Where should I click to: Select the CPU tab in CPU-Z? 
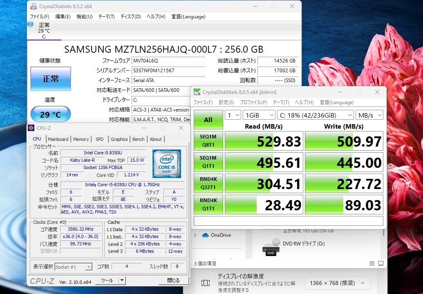(x=37, y=139)
